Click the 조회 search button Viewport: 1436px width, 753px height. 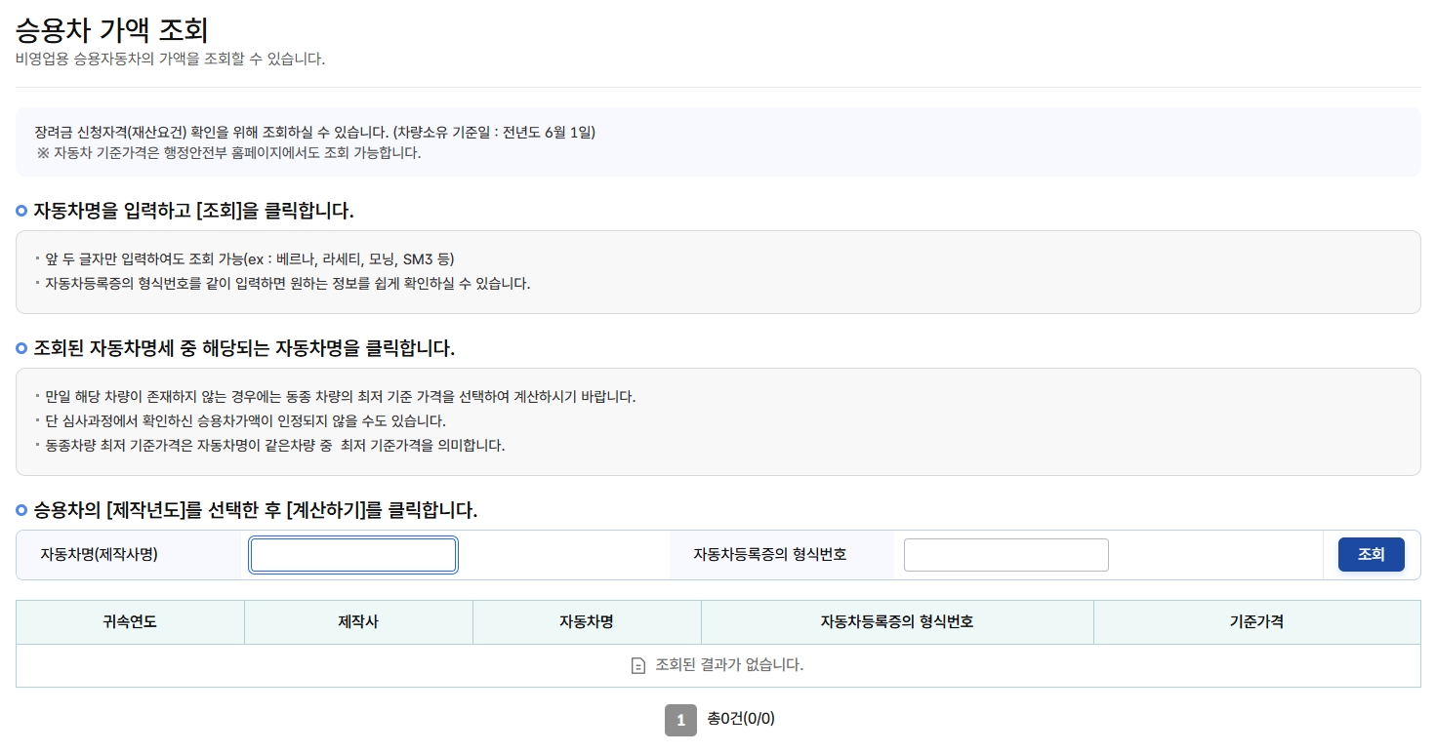[x=1371, y=554]
